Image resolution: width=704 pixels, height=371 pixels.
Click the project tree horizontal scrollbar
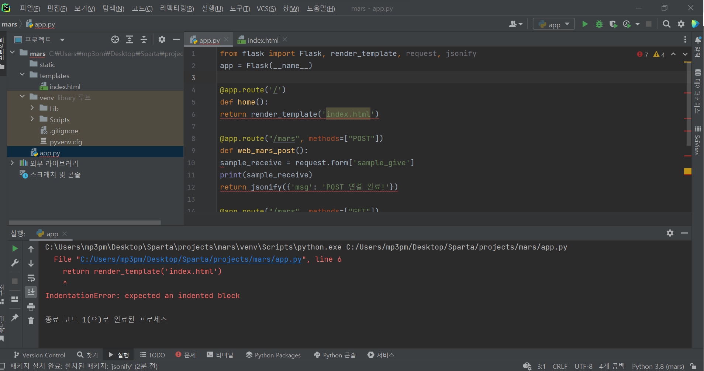click(x=85, y=222)
